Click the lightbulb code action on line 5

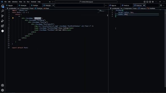pos(13,18)
